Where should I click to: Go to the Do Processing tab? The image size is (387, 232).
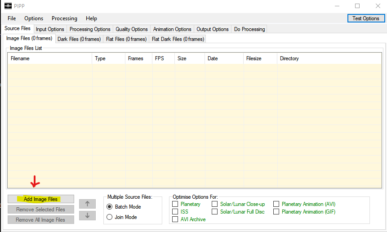click(x=249, y=29)
